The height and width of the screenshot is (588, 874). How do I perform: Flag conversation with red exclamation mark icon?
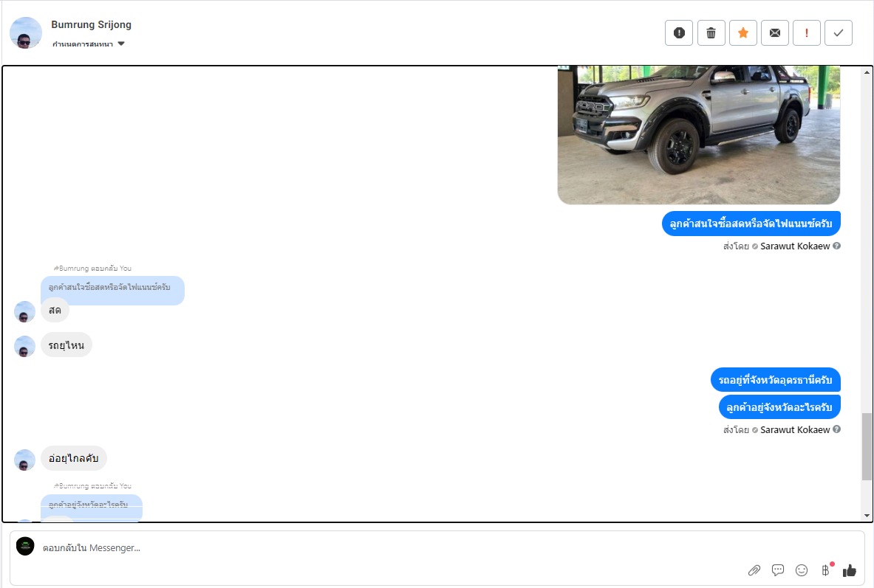click(x=807, y=33)
